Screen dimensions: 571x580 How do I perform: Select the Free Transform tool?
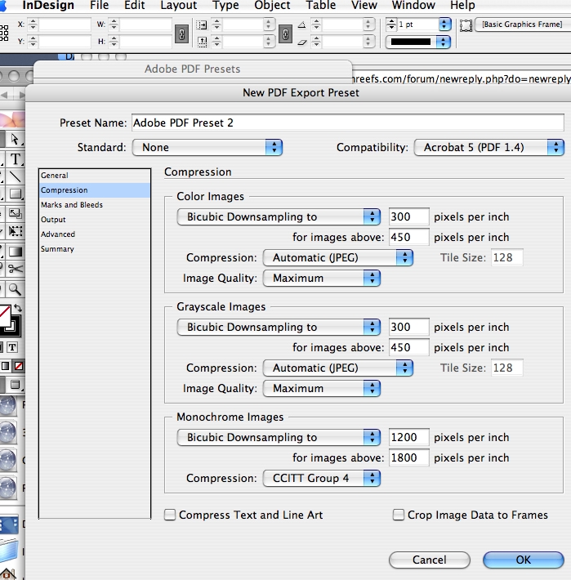tap(16, 231)
